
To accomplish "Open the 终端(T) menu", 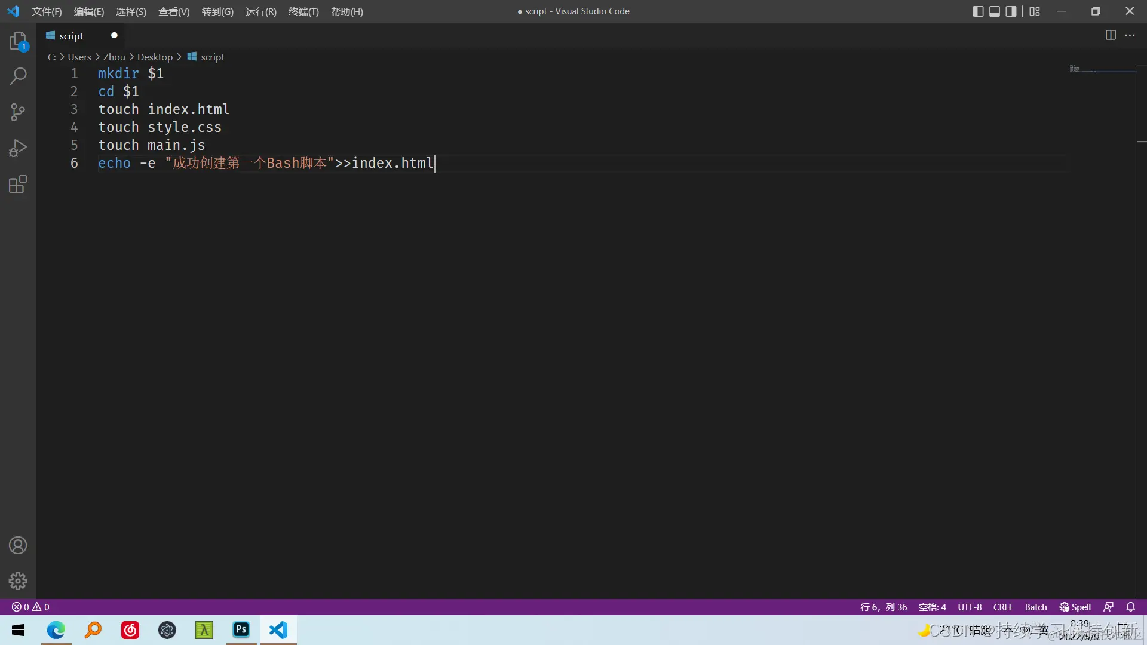I will click(x=303, y=11).
